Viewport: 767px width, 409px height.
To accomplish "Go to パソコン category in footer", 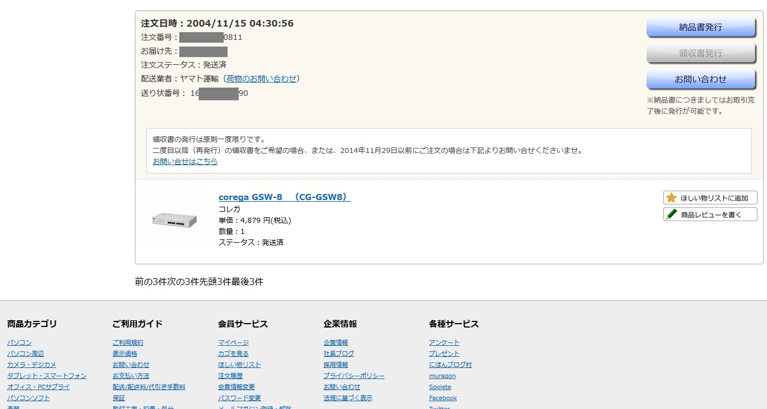I will tap(19, 342).
